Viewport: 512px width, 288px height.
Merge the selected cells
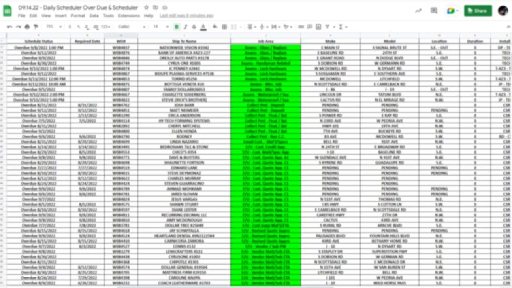click(234, 27)
